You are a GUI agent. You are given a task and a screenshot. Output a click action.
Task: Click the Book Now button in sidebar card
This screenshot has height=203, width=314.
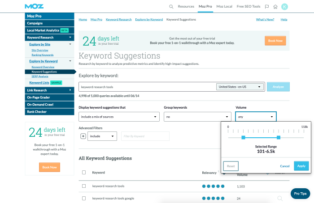[49, 167]
